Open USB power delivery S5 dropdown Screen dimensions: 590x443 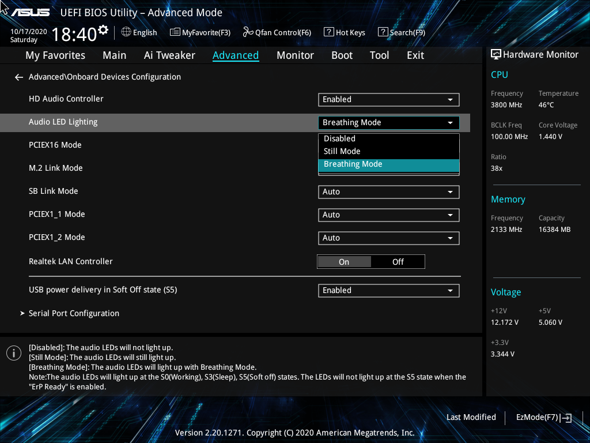coord(389,291)
